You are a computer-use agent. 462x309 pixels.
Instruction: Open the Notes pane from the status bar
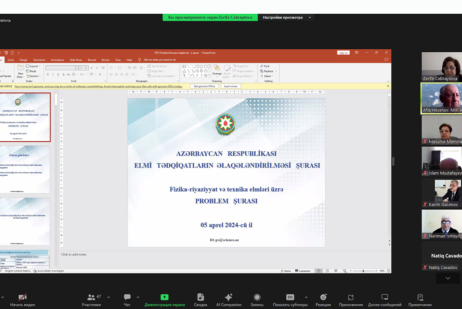click(286, 270)
